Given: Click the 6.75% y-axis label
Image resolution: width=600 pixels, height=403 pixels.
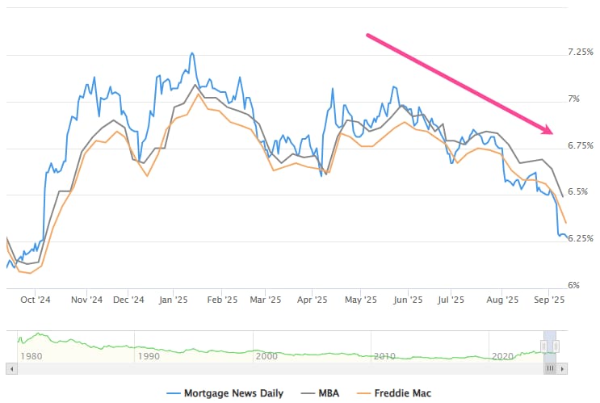Looking at the screenshot, I should pyautogui.click(x=581, y=146).
